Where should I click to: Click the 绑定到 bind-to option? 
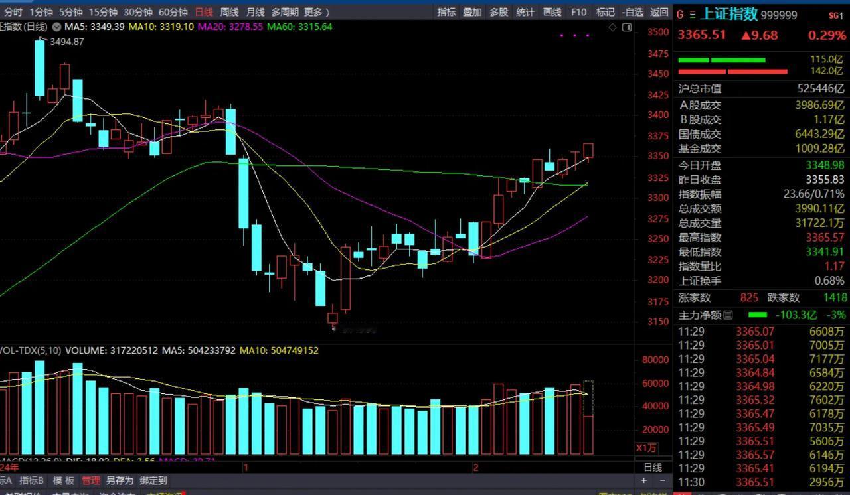coord(153,480)
